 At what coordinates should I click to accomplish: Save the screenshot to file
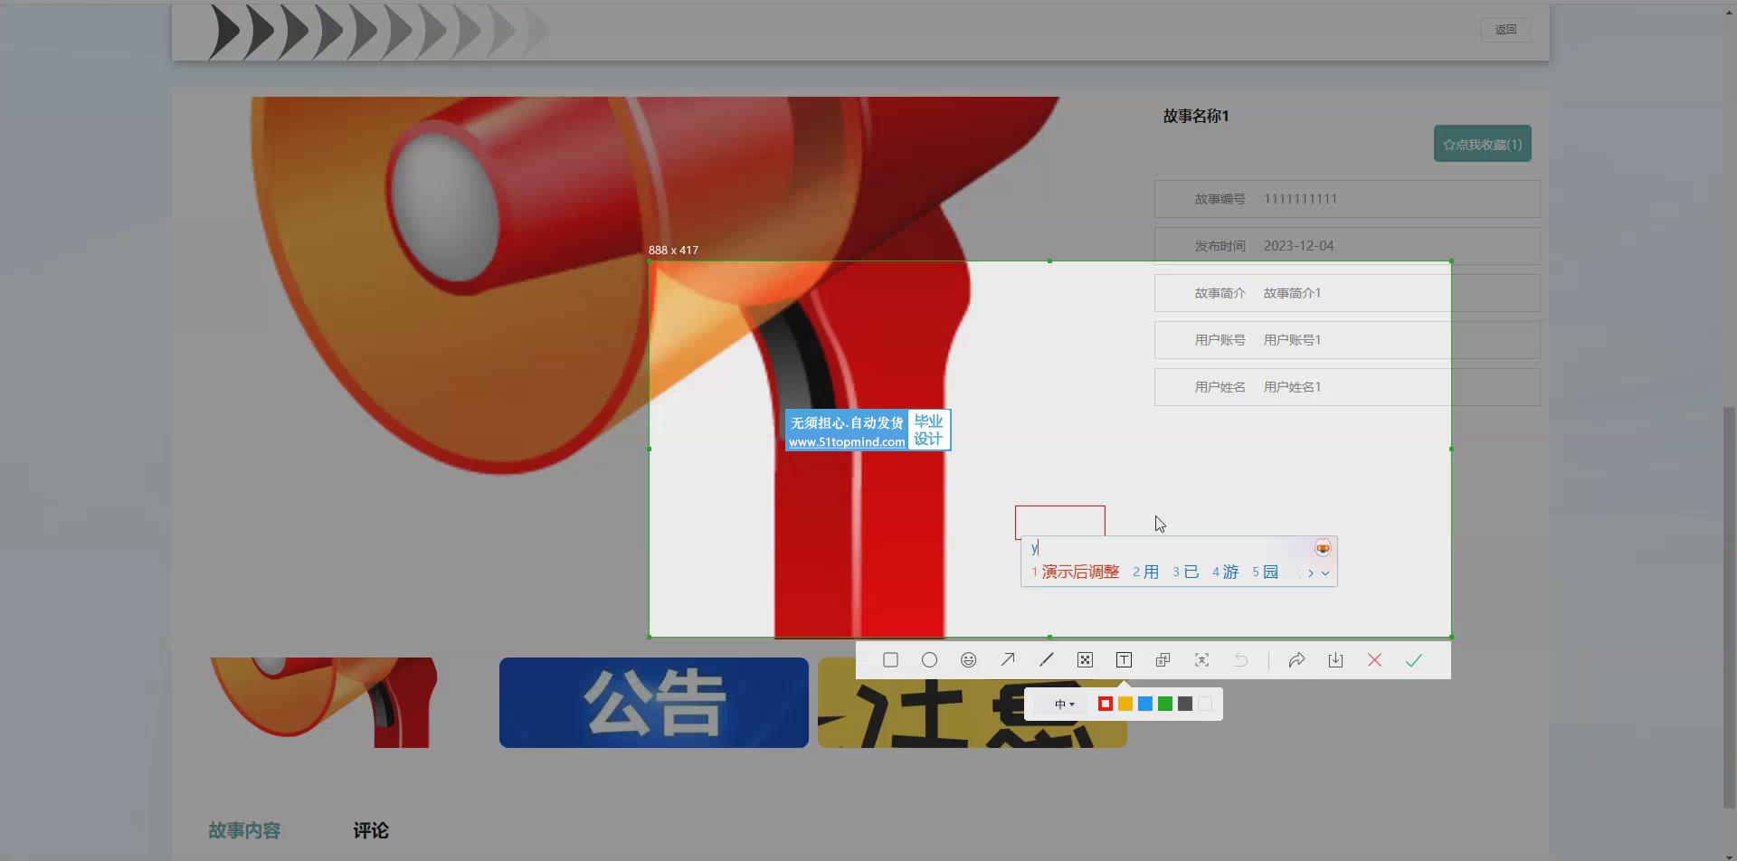[1335, 660]
